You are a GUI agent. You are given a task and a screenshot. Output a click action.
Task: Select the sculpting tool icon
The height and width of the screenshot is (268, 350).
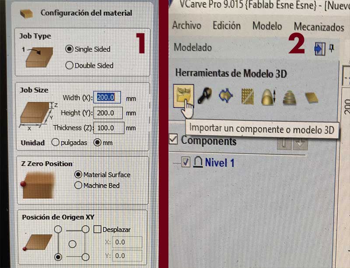coord(204,96)
